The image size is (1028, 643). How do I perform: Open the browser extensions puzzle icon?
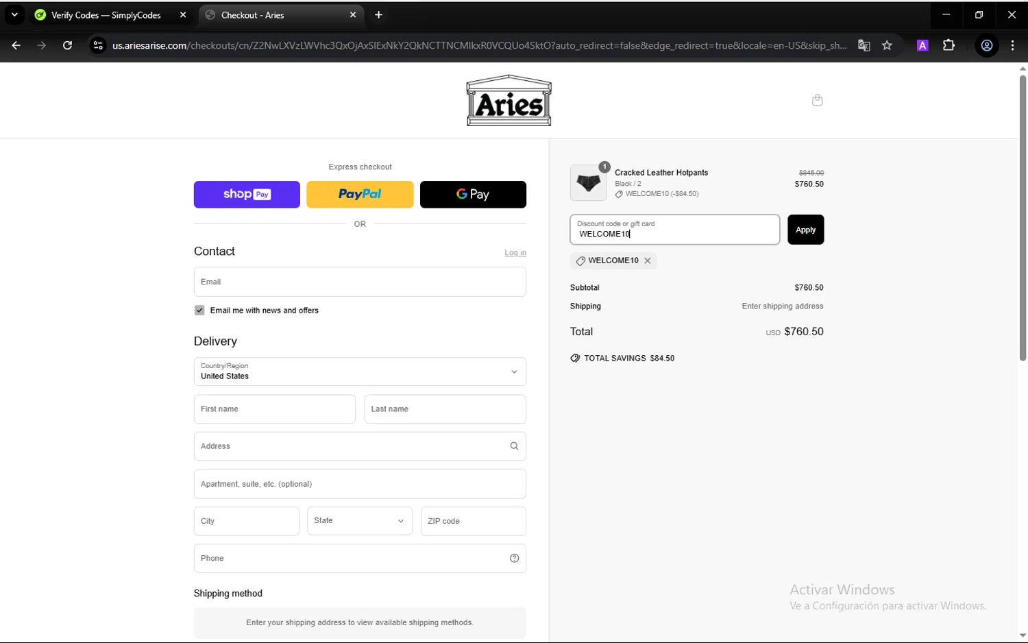pyautogui.click(x=949, y=45)
